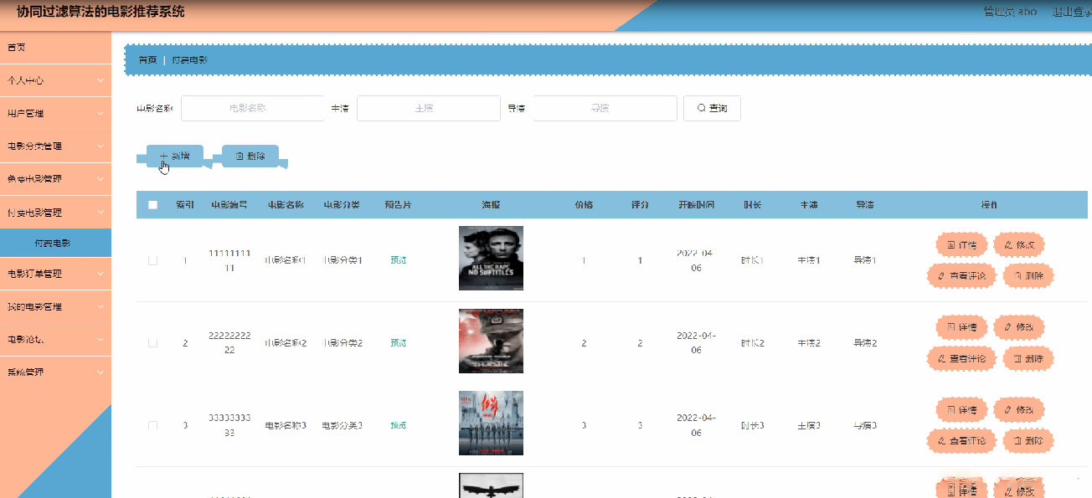Screen dimensions: 1092x498
Task: Check the checkbox for row 1
Action: pos(152,260)
